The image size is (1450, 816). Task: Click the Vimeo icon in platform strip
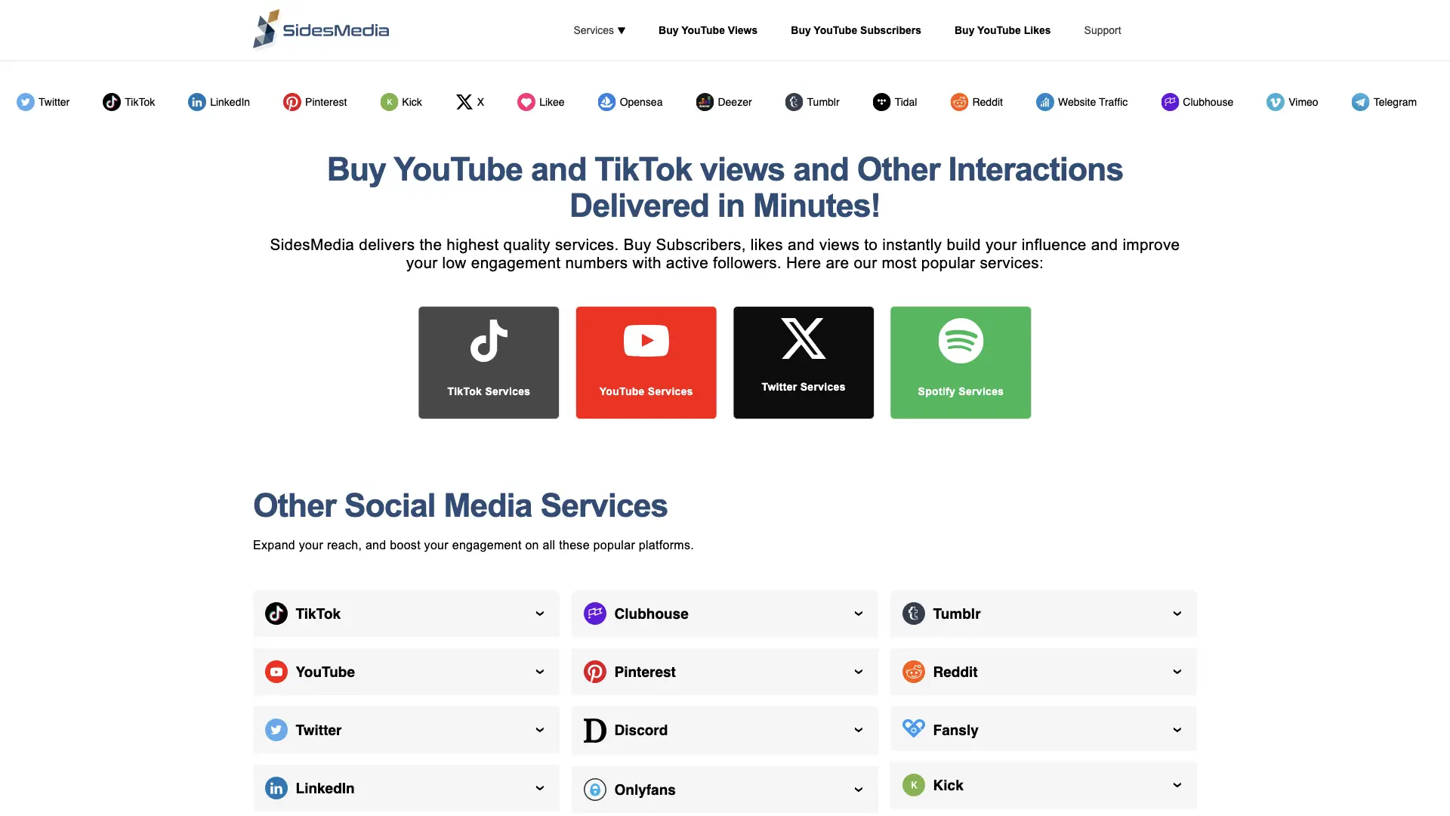[x=1275, y=102]
